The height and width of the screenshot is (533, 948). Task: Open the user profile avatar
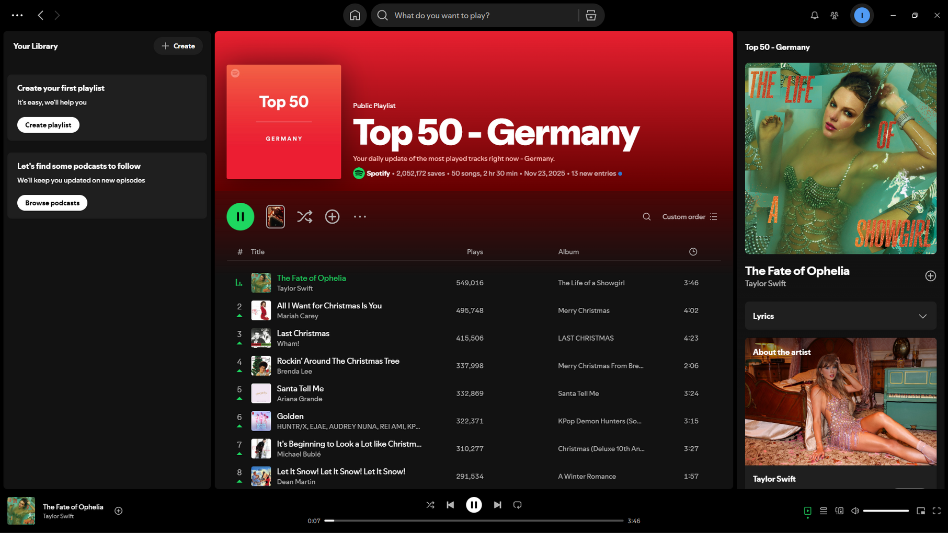[862, 15]
